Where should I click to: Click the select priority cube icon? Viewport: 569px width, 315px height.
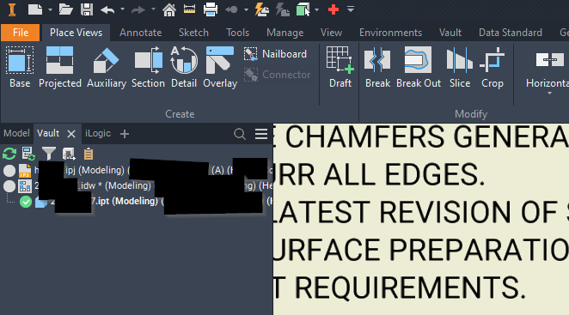click(x=303, y=9)
